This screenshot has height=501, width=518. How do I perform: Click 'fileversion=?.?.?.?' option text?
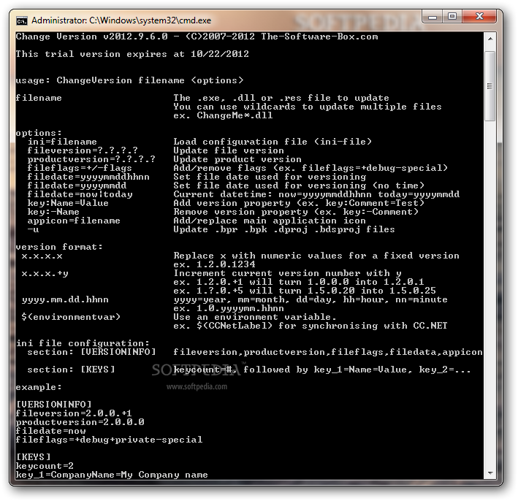click(x=83, y=150)
